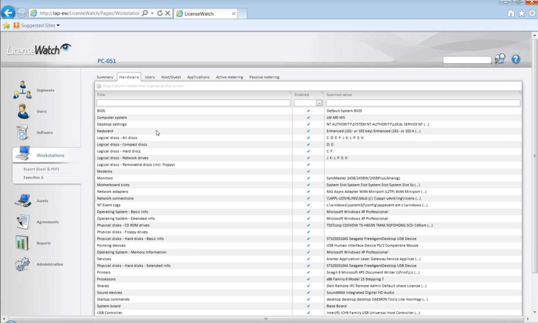Click the vertical scrollbar down arrow
Image resolution: width=538 pixels, height=323 pixels.
pyautogui.click(x=535, y=312)
